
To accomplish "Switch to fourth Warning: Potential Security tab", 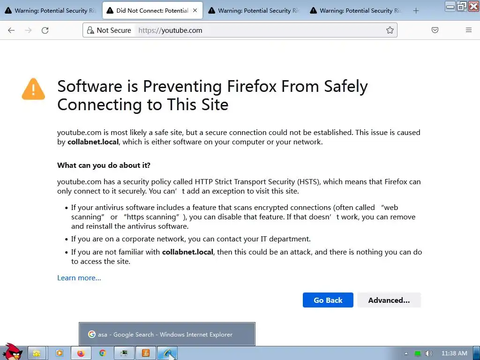I will pos(356,11).
